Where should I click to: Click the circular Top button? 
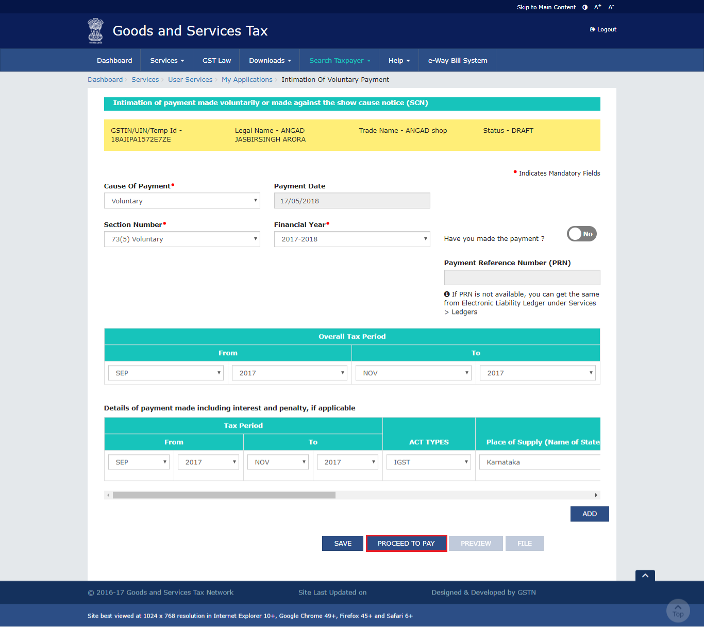[678, 611]
